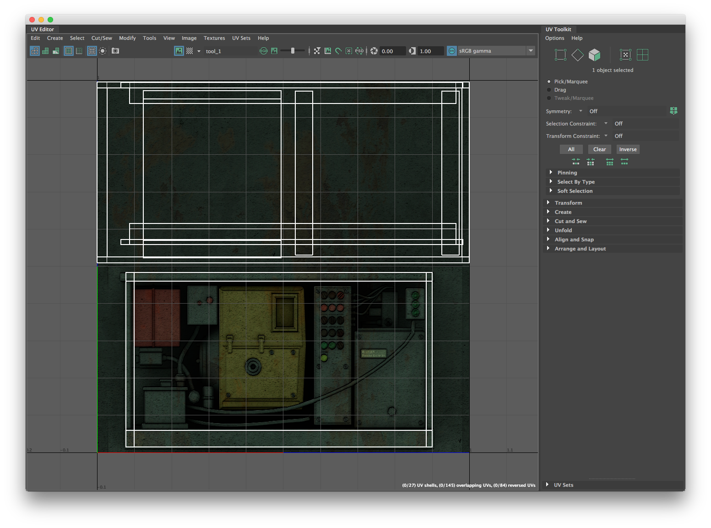Click the internal borders display icon
The height and width of the screenshot is (528, 711).
pos(79,51)
